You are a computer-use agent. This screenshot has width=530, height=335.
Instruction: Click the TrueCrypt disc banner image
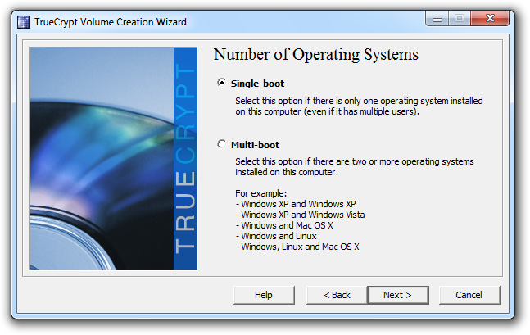click(x=114, y=159)
